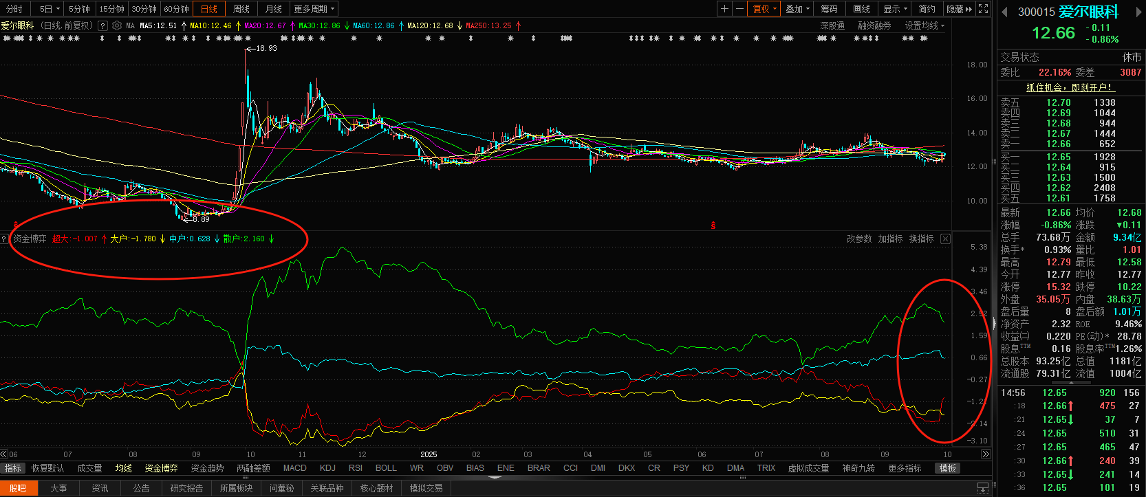The width and height of the screenshot is (1146, 497).
Task: Click the zoom out minus icon
Action: click(x=739, y=9)
